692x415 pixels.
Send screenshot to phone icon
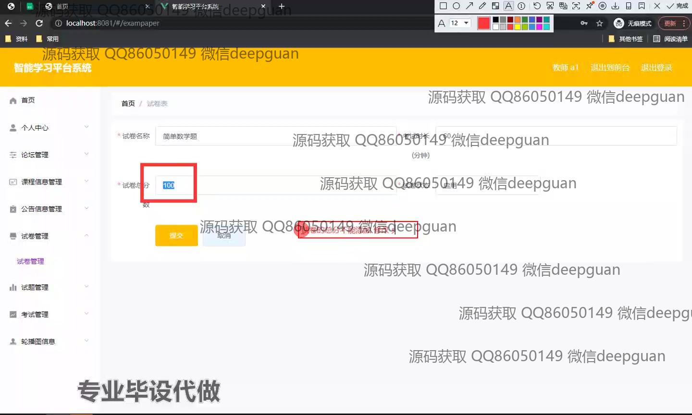pos(629,6)
